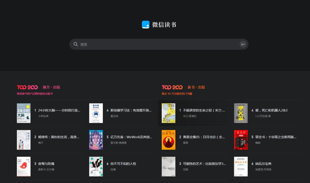310x183 pixels.
Task: Focus the 搜索 search input field
Action: [x=158, y=44]
